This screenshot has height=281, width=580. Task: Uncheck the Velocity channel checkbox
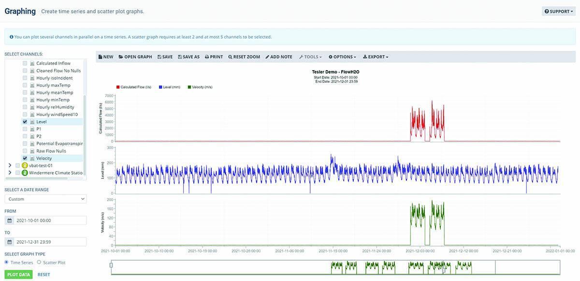tap(25, 158)
